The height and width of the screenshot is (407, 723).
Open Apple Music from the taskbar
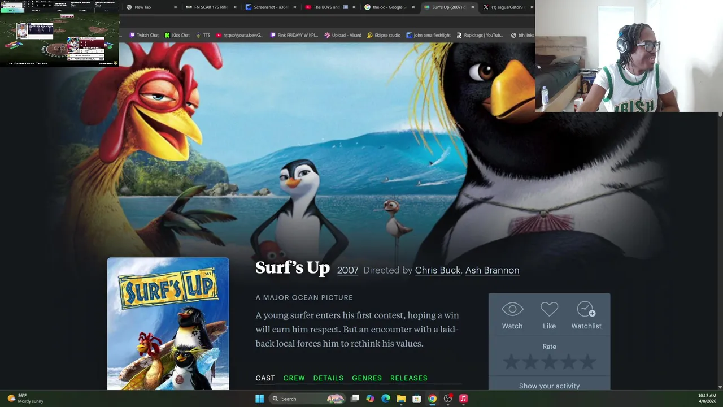click(x=463, y=399)
